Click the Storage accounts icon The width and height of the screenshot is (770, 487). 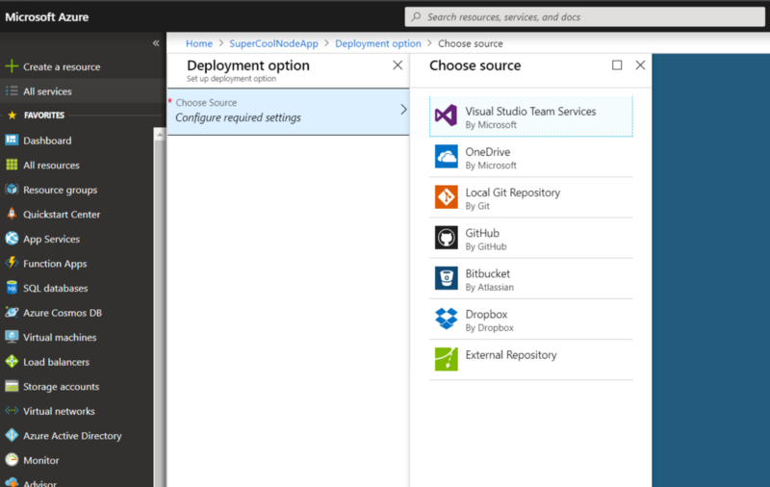[x=12, y=386]
